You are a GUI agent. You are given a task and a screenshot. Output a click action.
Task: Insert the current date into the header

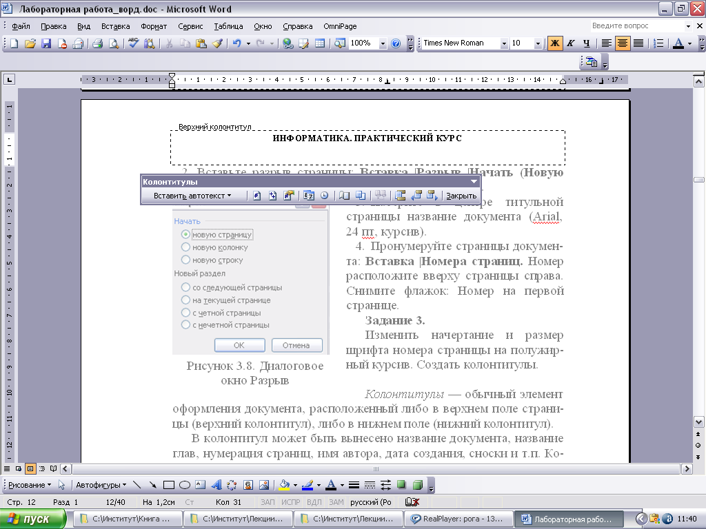tap(309, 196)
